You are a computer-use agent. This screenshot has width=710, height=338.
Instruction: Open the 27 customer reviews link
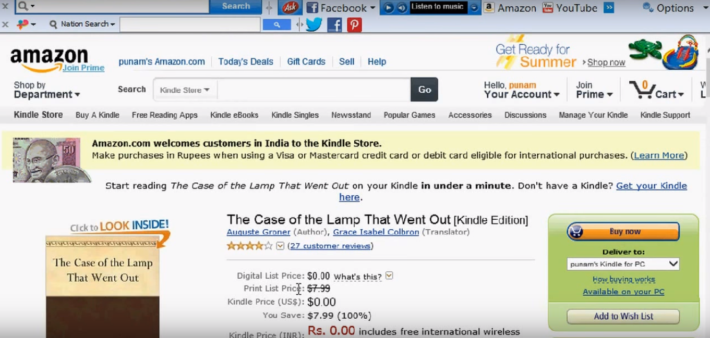[330, 246]
